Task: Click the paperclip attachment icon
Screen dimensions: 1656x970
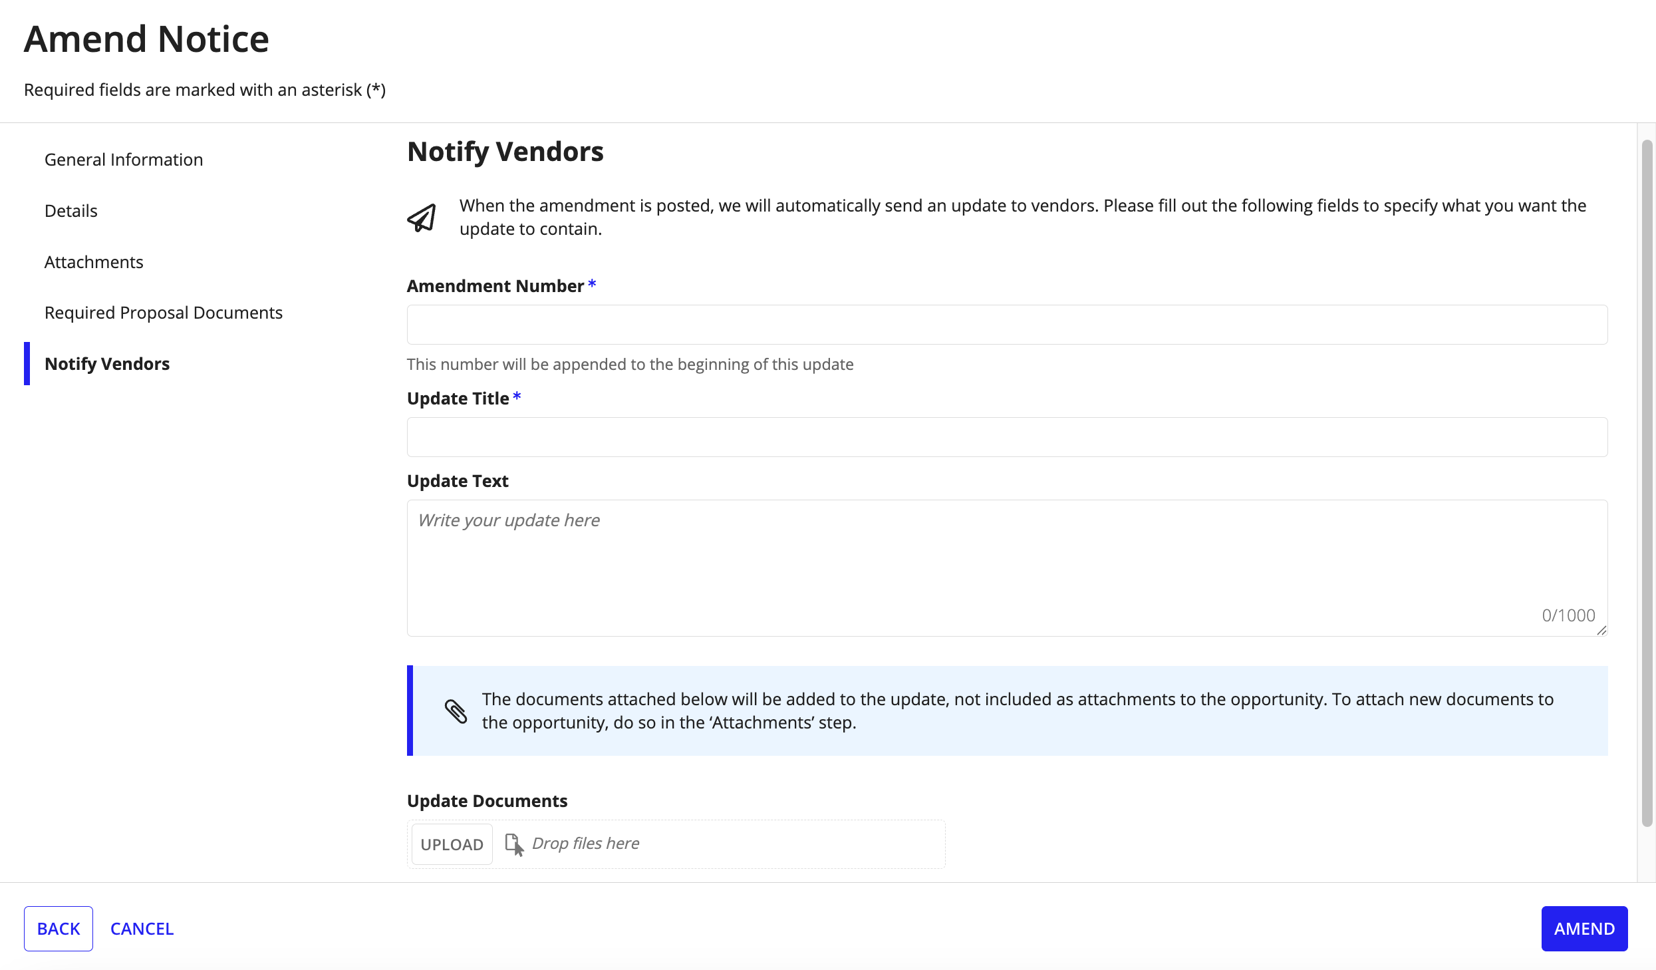Action: point(456,711)
